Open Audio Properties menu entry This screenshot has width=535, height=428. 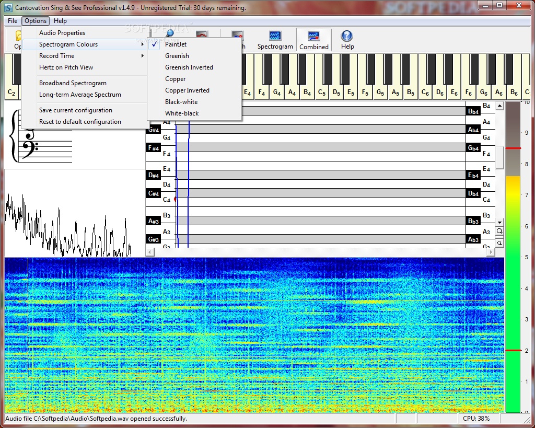[85, 33]
